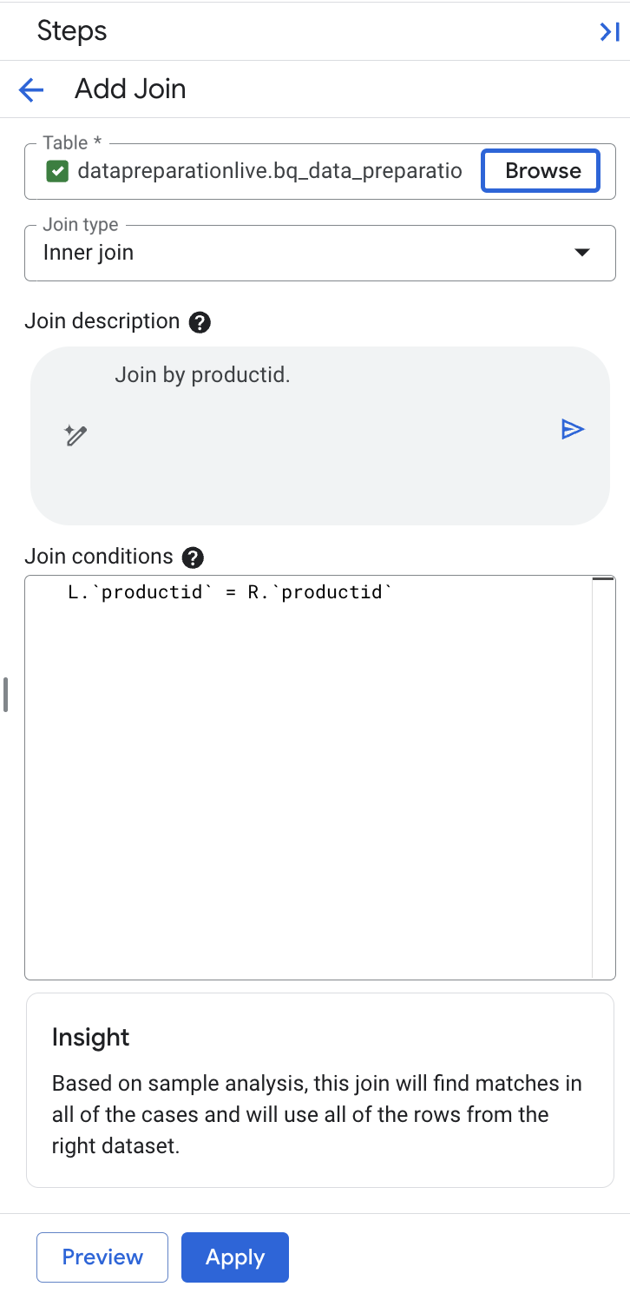Send the join description prompt

pos(573,429)
